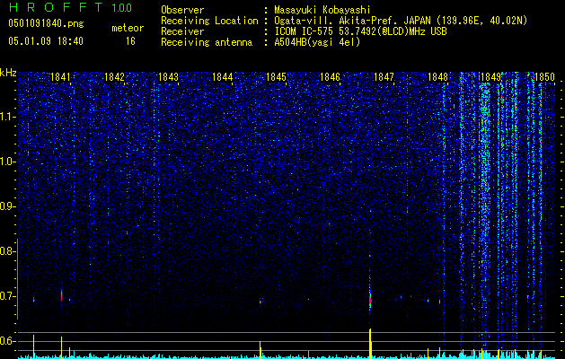Click the 1848 time axis marker
Viewport: 565px width, 359px height.
pos(437,77)
